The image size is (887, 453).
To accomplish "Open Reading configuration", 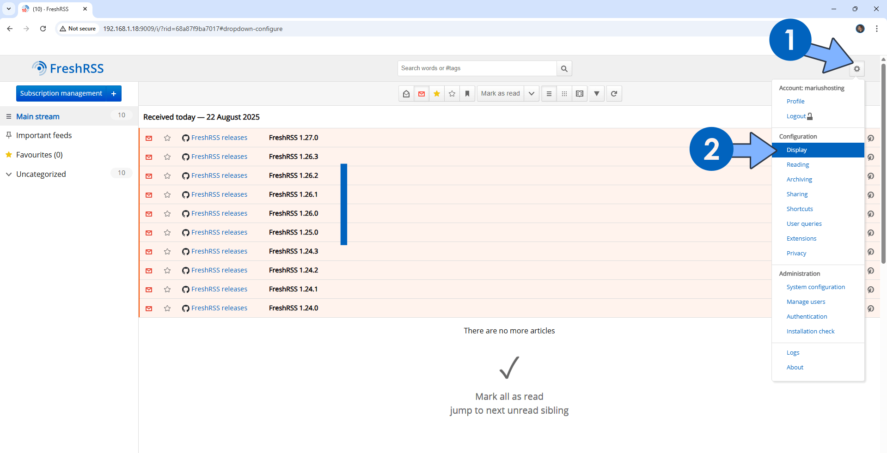I will click(x=798, y=165).
